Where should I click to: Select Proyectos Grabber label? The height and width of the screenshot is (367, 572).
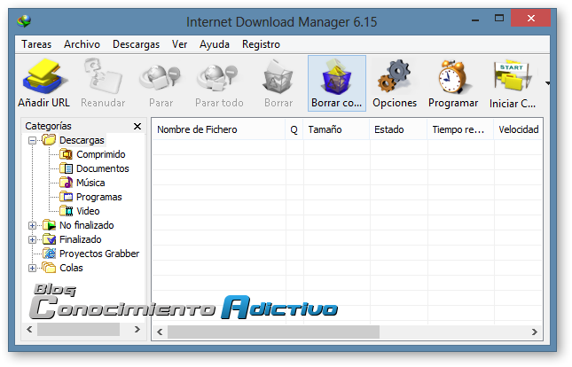tap(99, 254)
